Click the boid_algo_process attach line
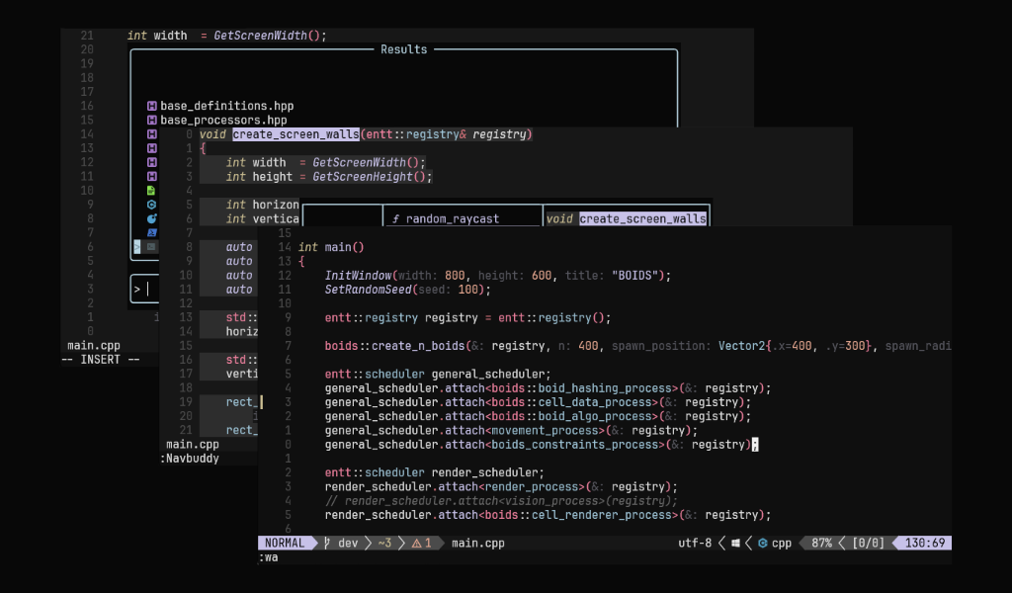Screen dimensions: 1012x593 point(538,417)
